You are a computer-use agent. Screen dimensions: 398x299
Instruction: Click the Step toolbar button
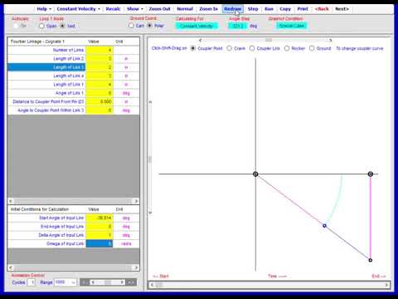tap(253, 9)
